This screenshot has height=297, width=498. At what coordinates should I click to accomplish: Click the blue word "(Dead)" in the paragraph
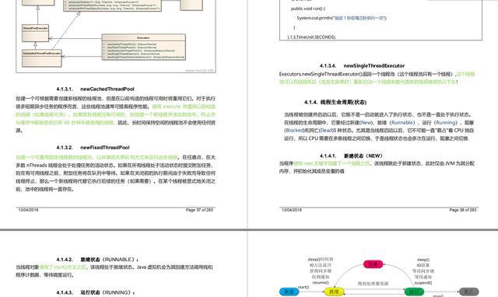326,131
